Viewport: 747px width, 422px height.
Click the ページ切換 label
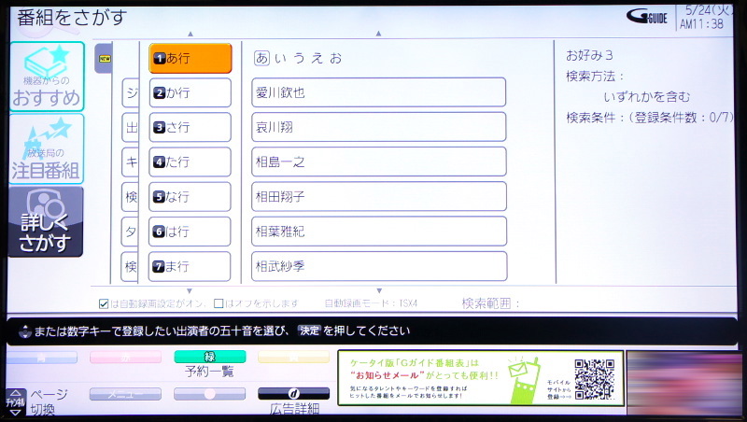tap(49, 401)
